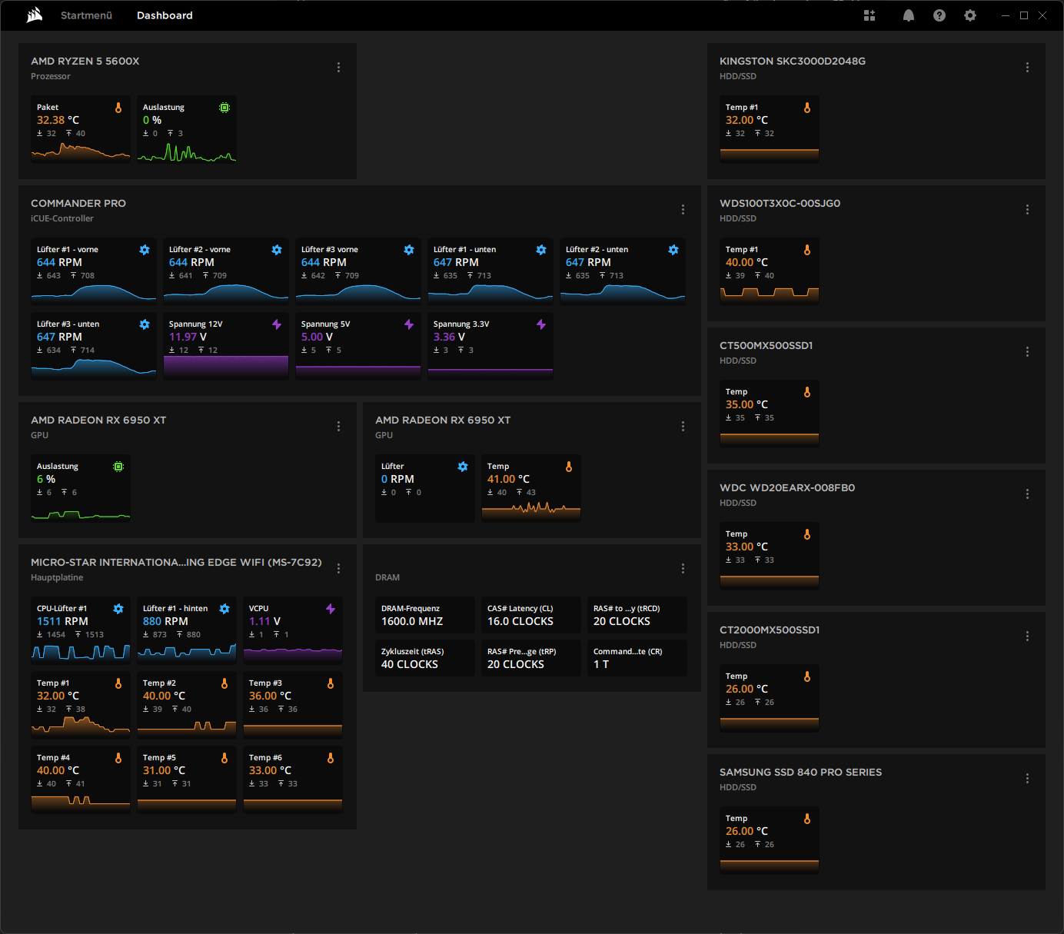This screenshot has width=1064, height=934.
Task: Switch to the Dashboard tab
Action: pos(165,15)
